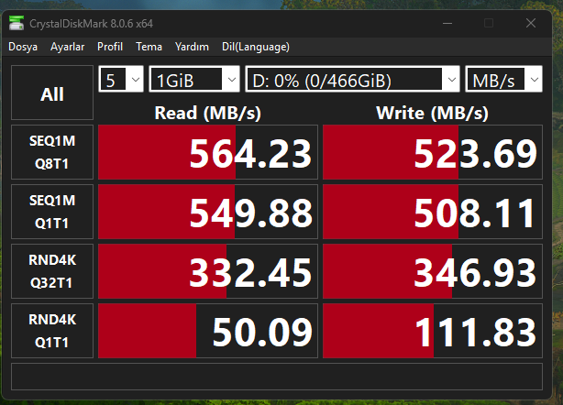Run the RND4K Q32T1 test
Screen dimensions: 563x405
coord(52,271)
